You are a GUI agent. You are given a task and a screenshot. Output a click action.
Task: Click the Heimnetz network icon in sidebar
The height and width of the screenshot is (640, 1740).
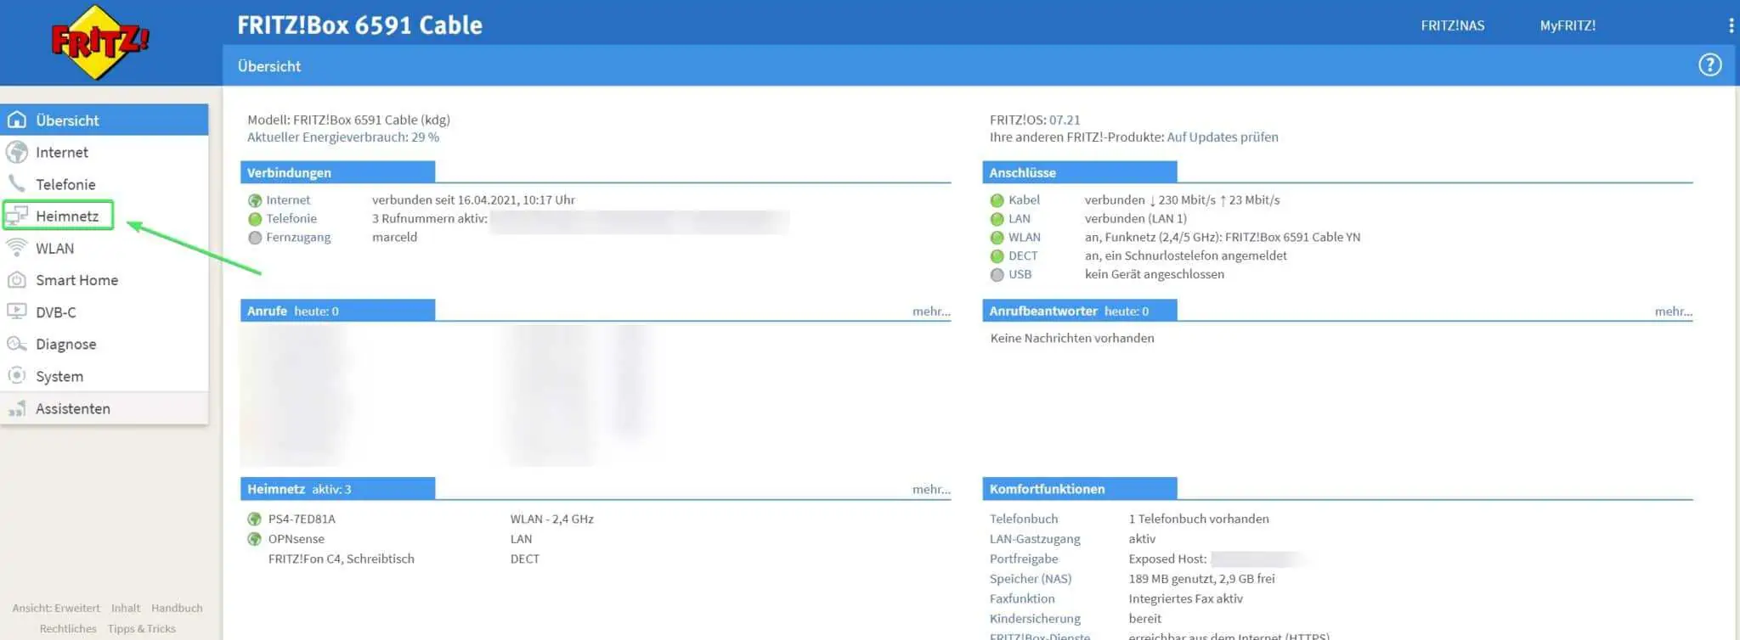click(17, 216)
